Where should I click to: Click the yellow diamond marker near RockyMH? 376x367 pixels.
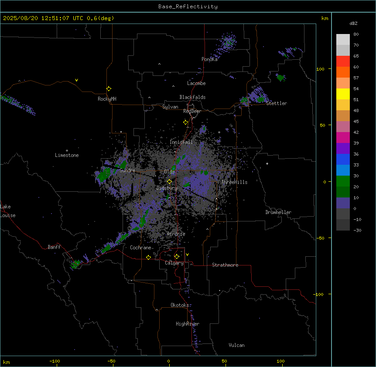click(109, 89)
